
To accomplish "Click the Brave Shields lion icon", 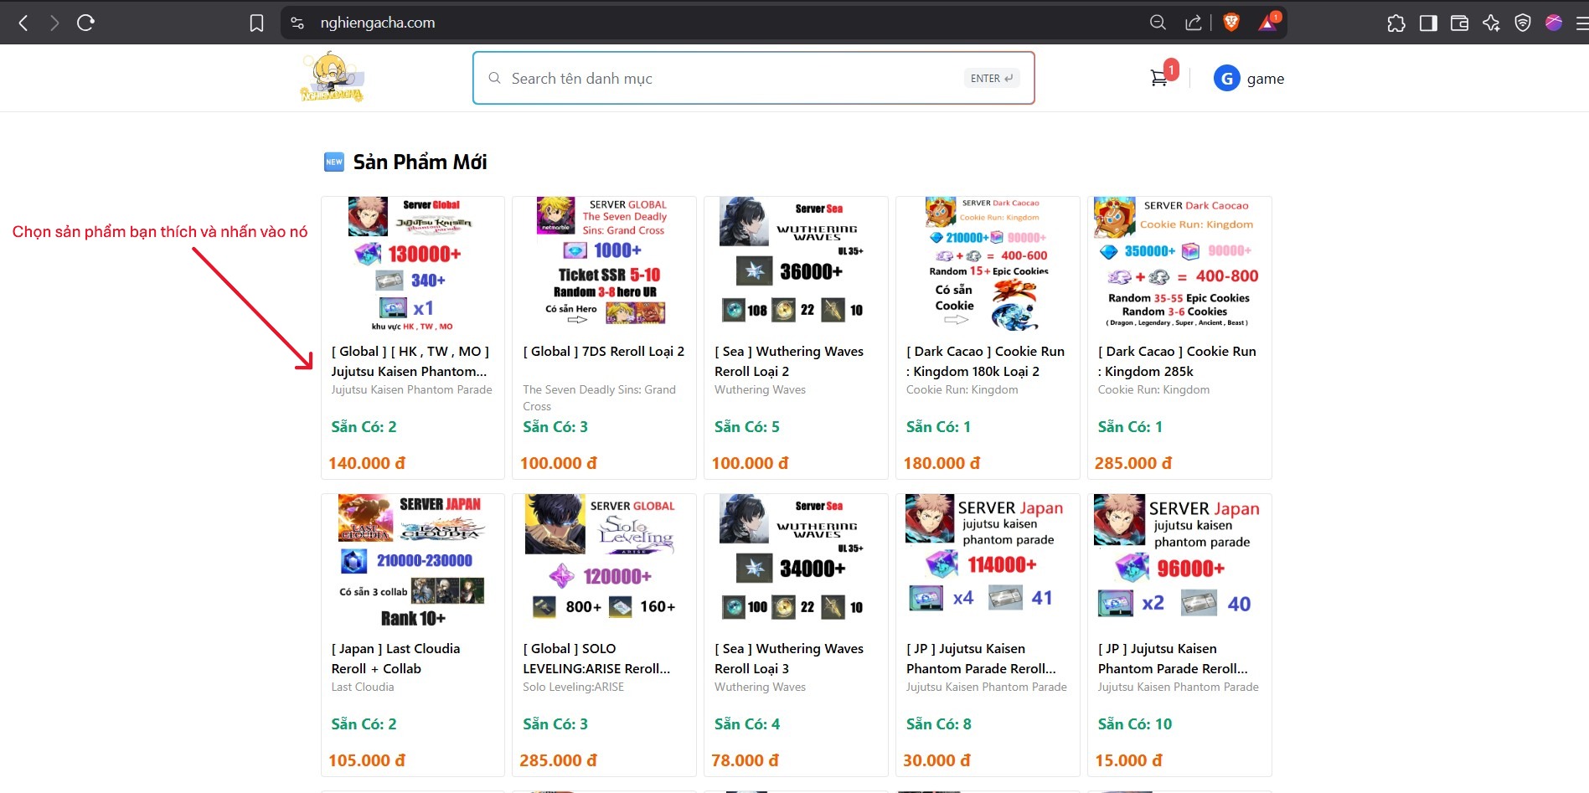I will [x=1231, y=23].
